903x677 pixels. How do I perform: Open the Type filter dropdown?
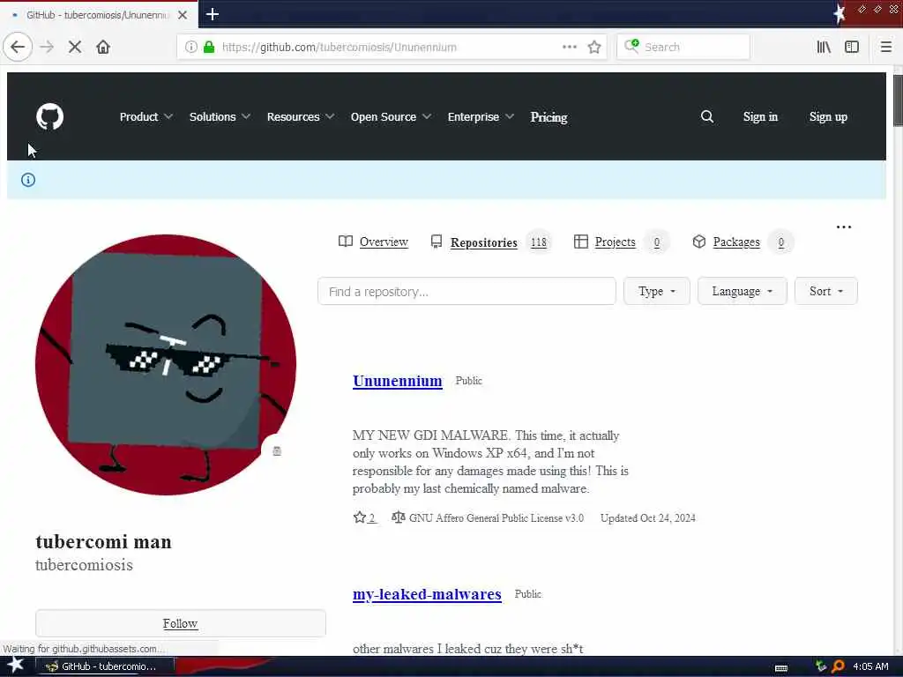(x=656, y=291)
